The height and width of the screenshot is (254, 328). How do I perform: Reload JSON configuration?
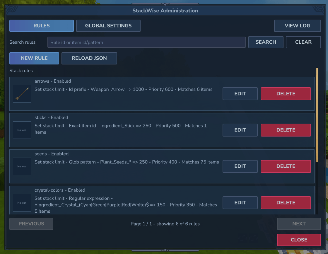(x=89, y=58)
